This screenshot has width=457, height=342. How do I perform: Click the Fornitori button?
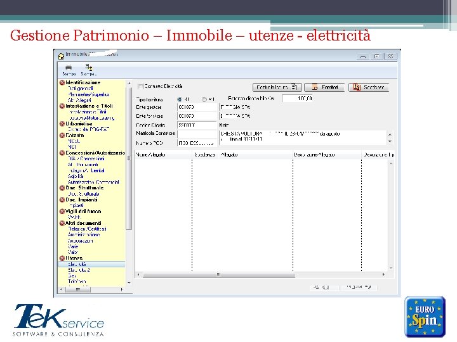[x=324, y=87]
